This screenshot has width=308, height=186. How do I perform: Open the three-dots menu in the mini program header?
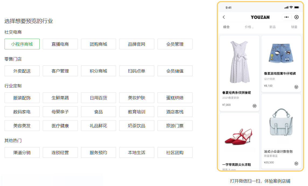[x=286, y=17]
